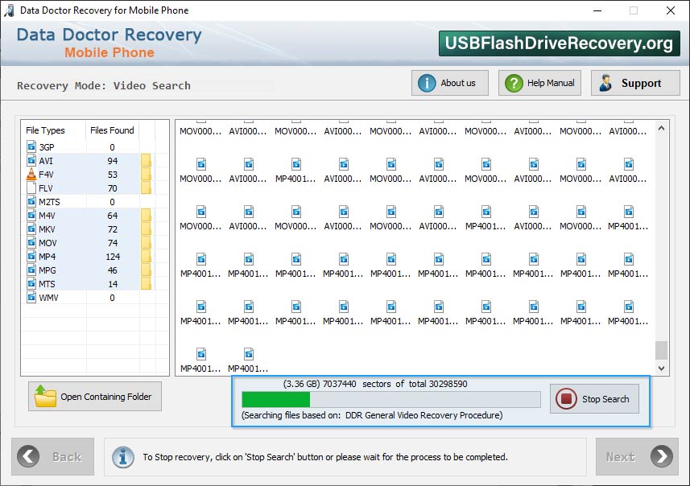This screenshot has height=486, width=690.
Task: Click the count 14 in MTS row
Action: point(112,284)
